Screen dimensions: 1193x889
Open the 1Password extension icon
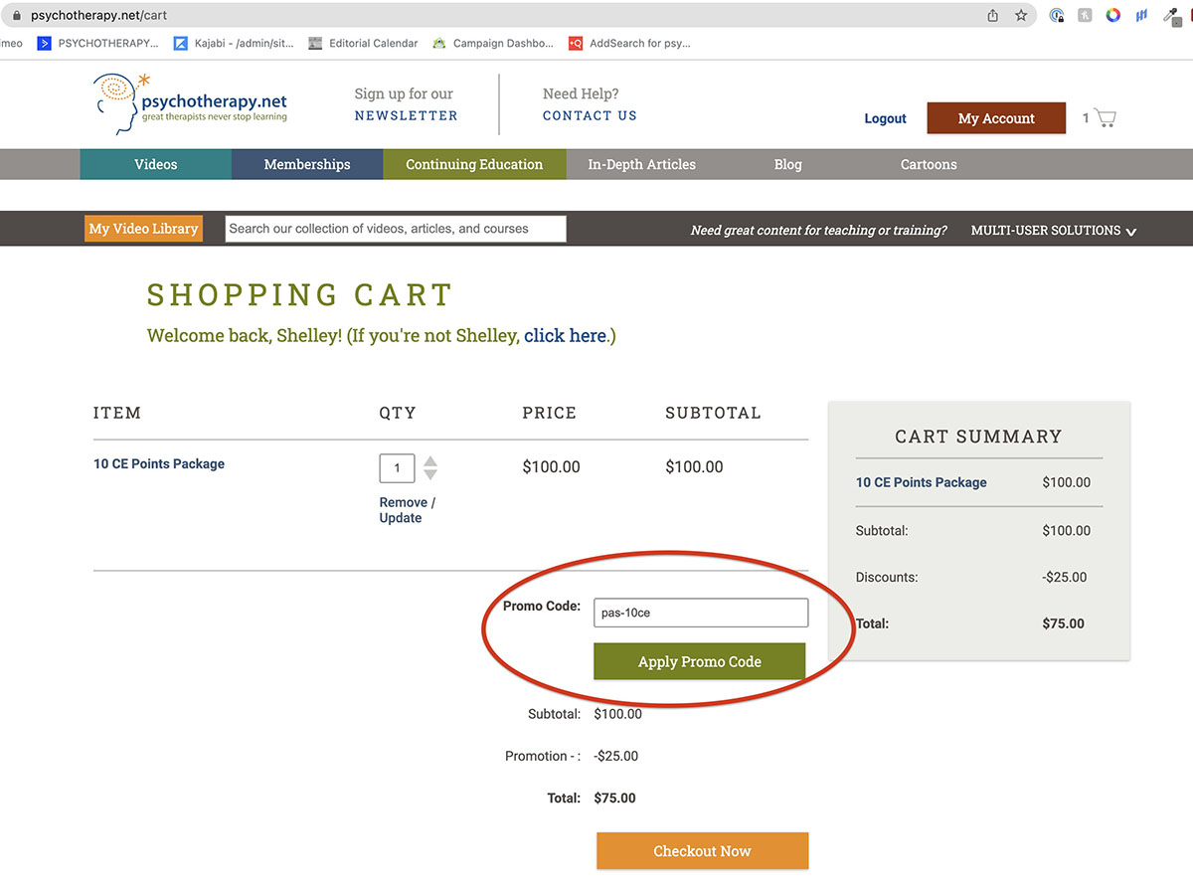[1057, 15]
